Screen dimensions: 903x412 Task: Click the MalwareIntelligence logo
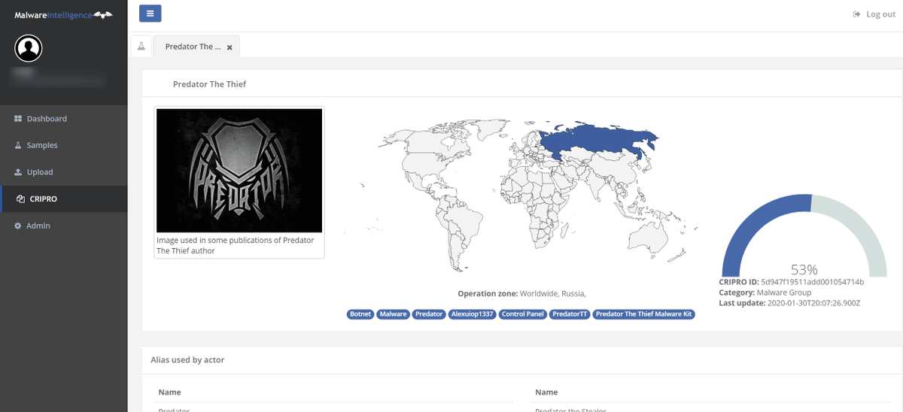(x=63, y=14)
